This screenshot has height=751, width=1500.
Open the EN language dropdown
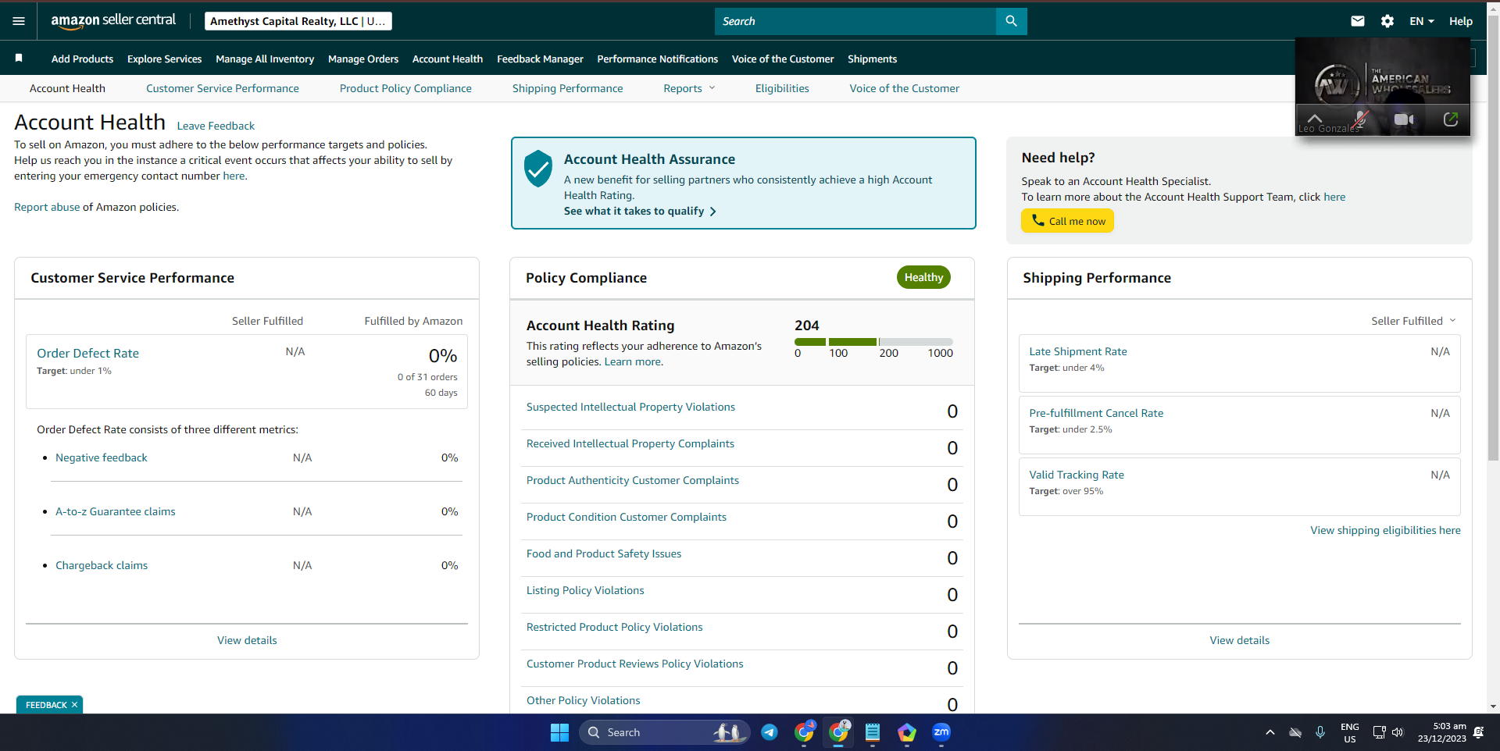point(1422,21)
